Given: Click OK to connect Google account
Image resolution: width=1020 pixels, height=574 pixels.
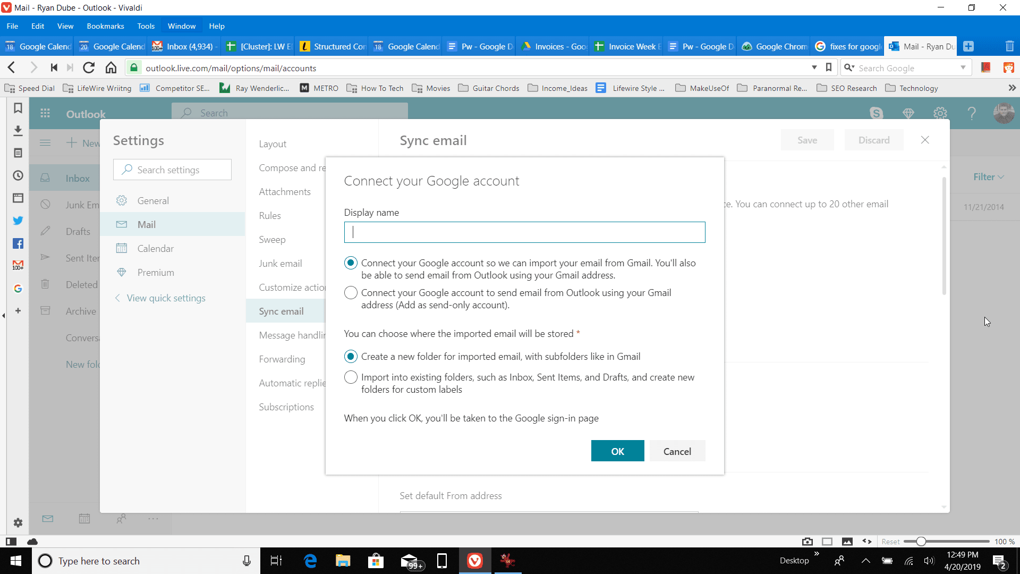Looking at the screenshot, I should pos(617,451).
